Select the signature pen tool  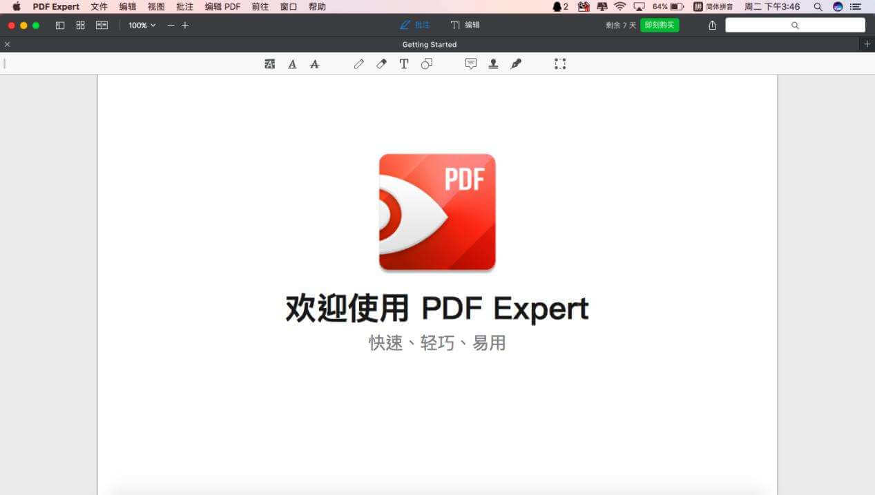516,64
